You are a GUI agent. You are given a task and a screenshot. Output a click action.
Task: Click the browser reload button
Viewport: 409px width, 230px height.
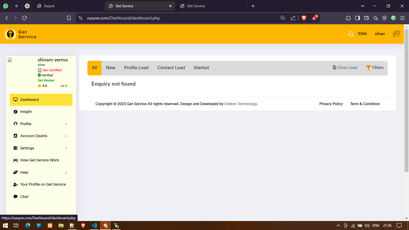25,18
